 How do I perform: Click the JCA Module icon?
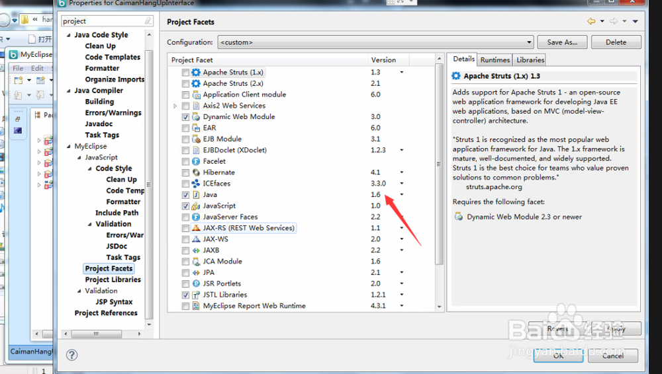pos(196,262)
